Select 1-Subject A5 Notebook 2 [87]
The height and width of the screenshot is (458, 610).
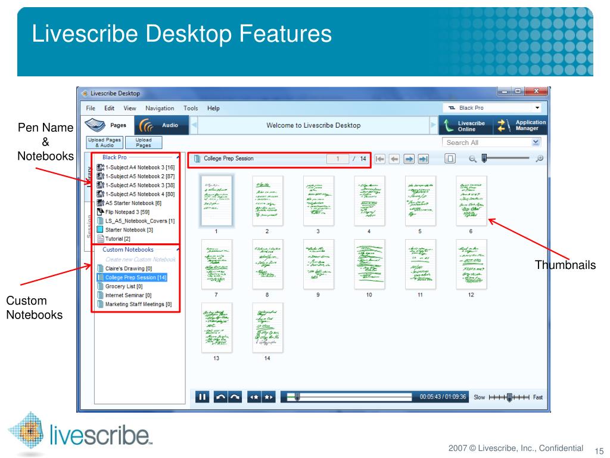click(x=136, y=177)
